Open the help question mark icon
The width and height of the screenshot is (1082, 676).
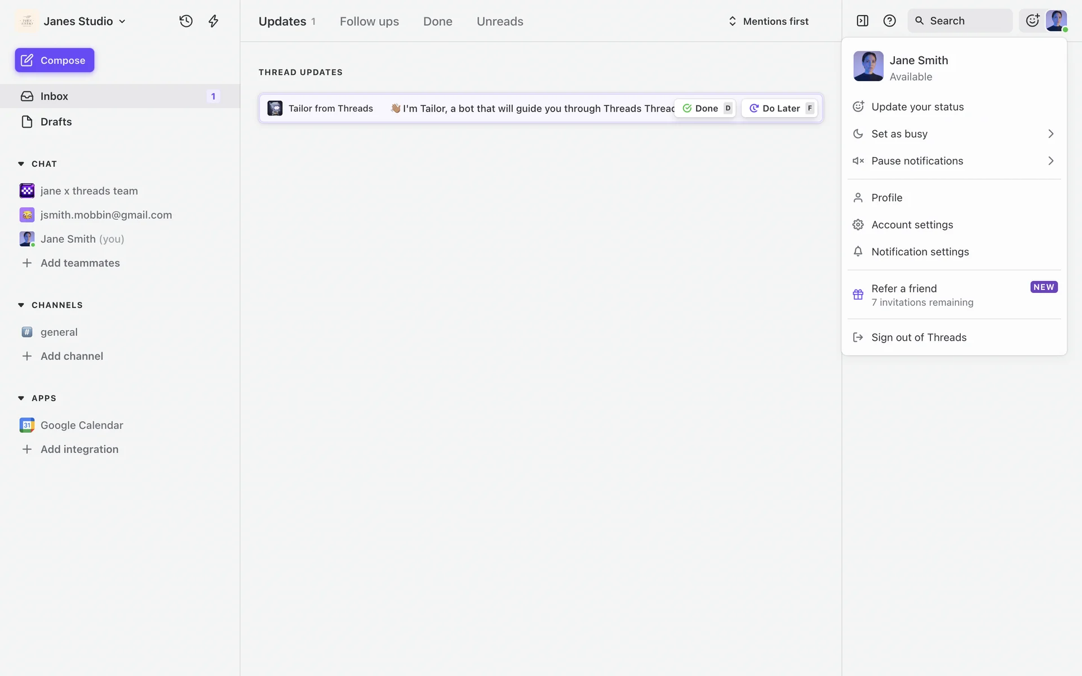[889, 21]
